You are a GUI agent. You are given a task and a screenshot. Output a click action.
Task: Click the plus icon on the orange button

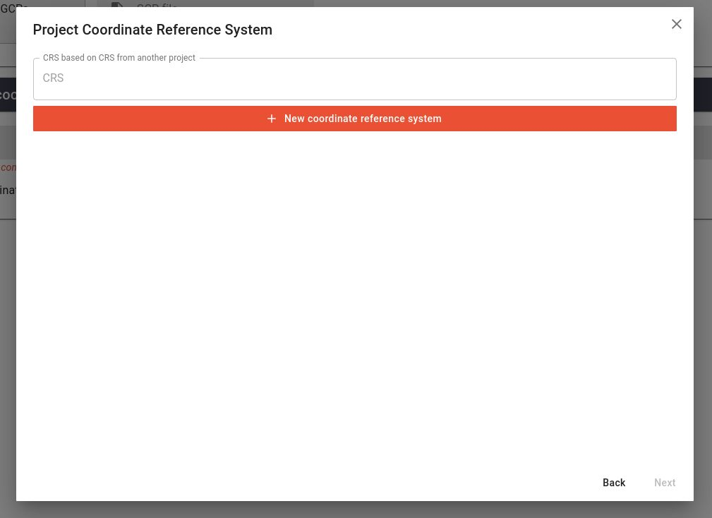click(x=272, y=119)
